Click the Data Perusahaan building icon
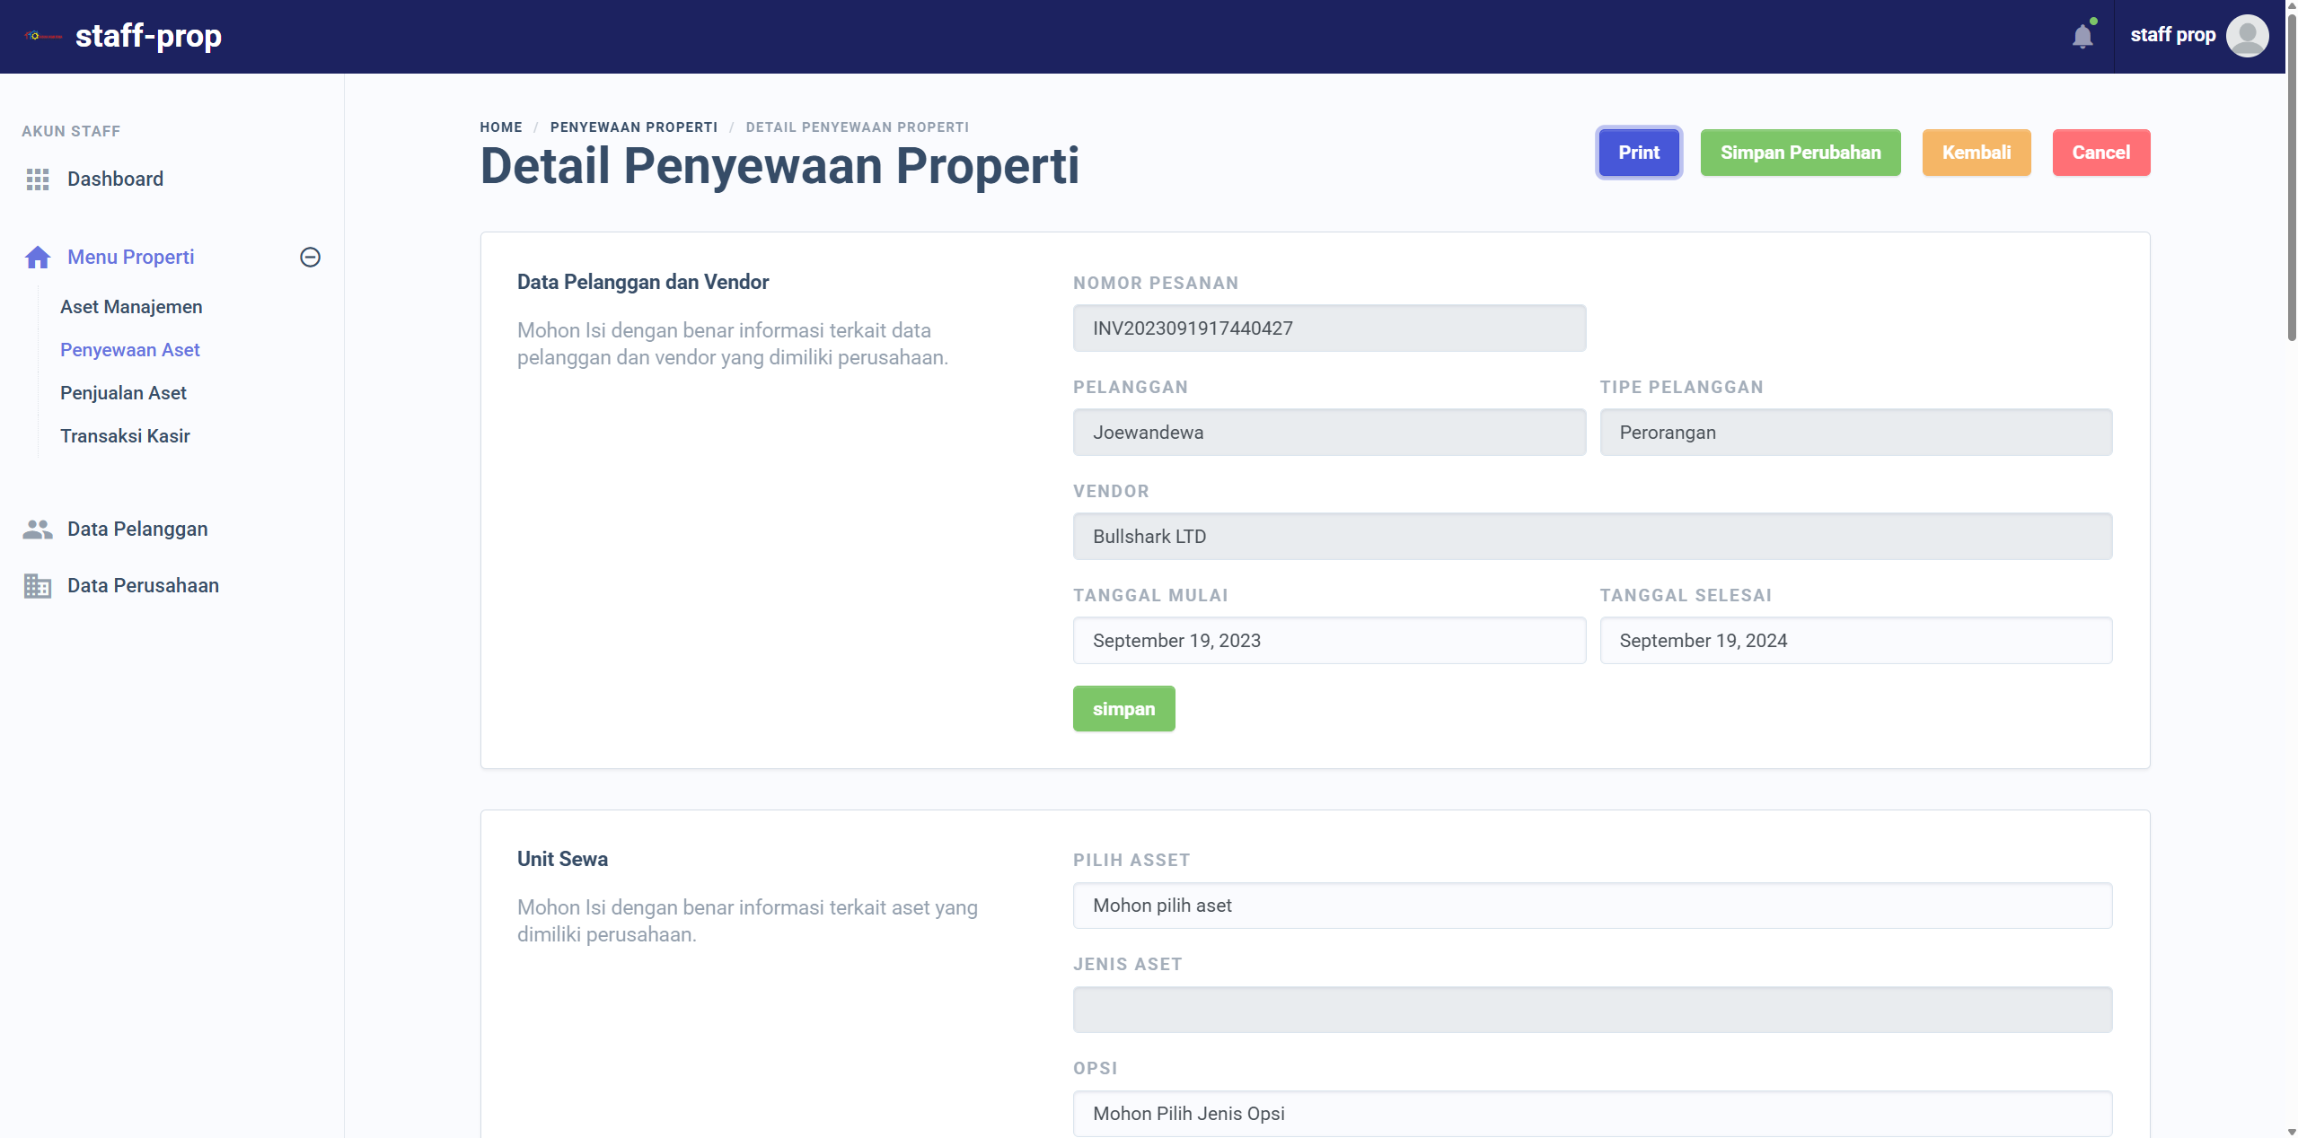 (38, 586)
